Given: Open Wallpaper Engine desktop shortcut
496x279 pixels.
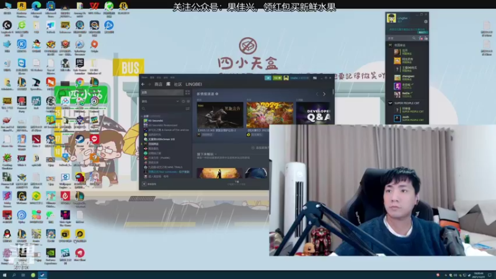Looking at the screenshot, I should pos(65,177).
